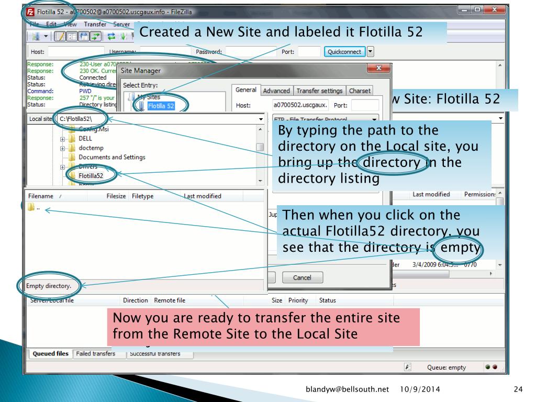
Task: Select the doctemp folder in local tree
Action: (91, 148)
